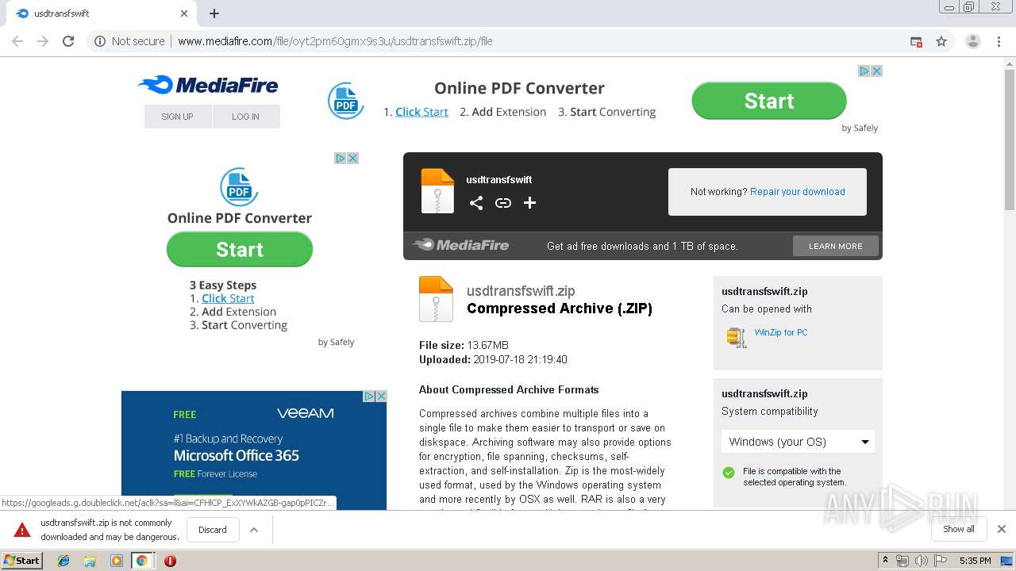Click the PDF converter icon in the top banner ad
The image size is (1016, 571).
coord(346,101)
